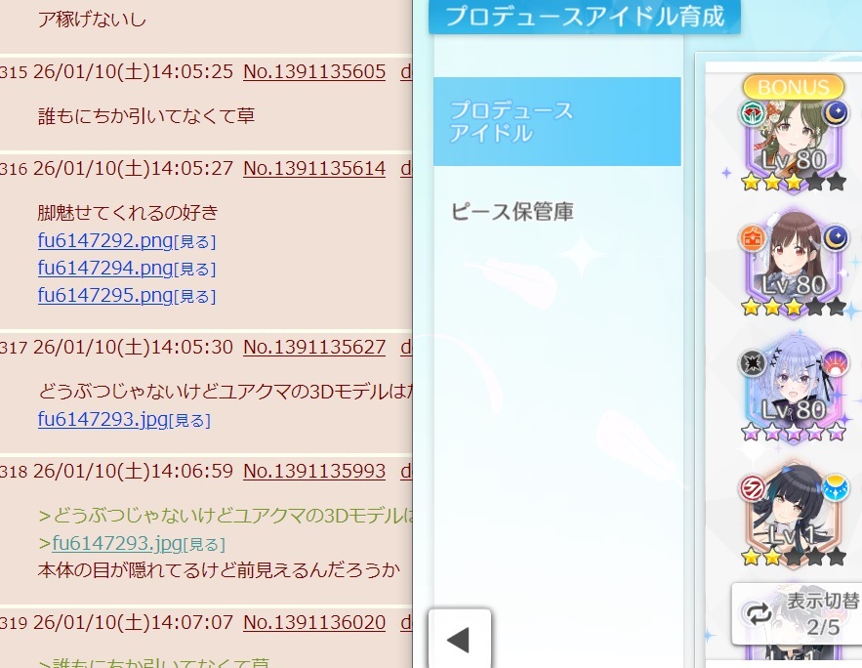Open the fu6147292.png file link
862x668 pixels.
click(105, 240)
